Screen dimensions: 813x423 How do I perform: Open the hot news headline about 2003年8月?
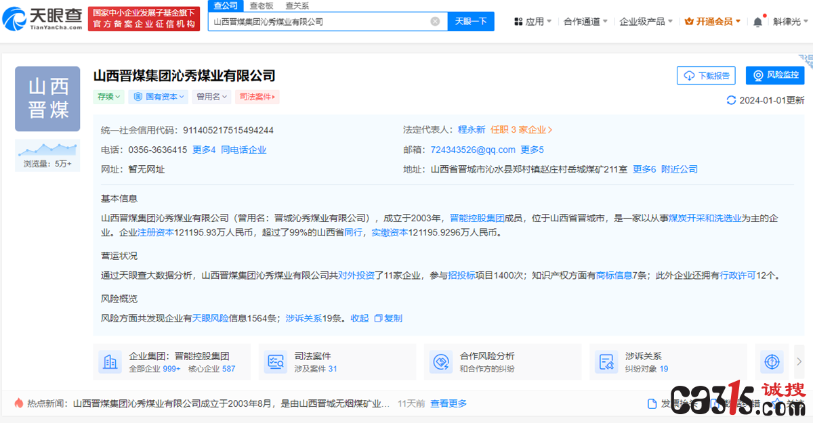[231, 403]
